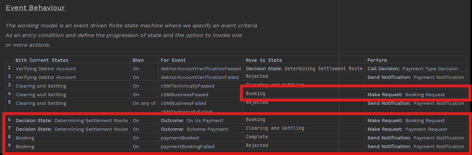Select the cSMTechnicallyPassed event cell
This screenshot has width=472, height=155.
pyautogui.click(x=187, y=86)
